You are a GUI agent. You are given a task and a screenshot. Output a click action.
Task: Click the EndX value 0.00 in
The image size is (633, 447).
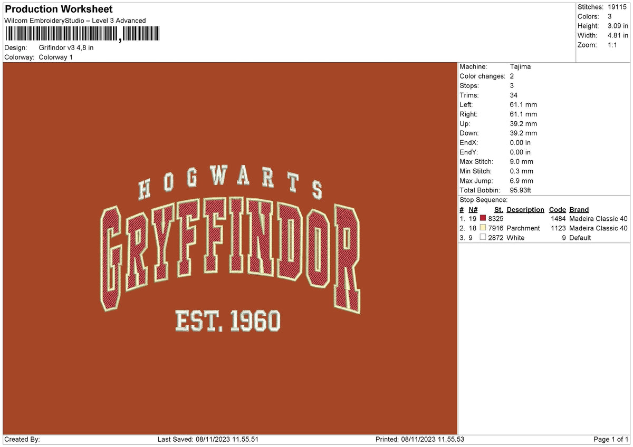tap(521, 142)
